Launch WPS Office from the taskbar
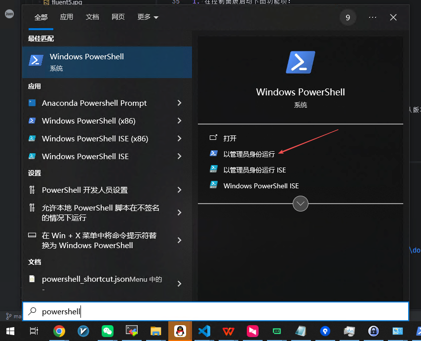 228,331
